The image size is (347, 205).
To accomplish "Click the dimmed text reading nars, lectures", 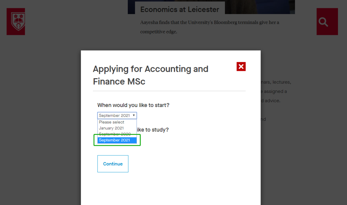I will (276, 82).
